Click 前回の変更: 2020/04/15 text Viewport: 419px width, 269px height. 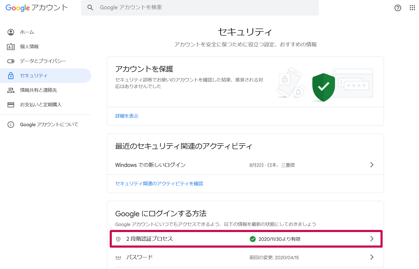[274, 258]
